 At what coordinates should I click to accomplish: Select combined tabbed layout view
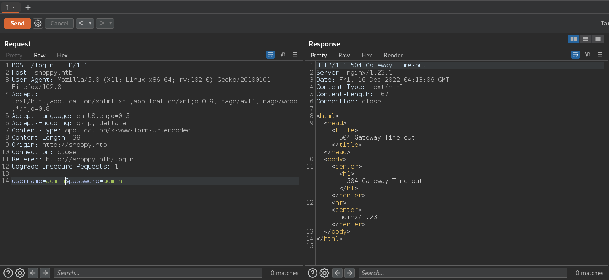click(x=598, y=39)
